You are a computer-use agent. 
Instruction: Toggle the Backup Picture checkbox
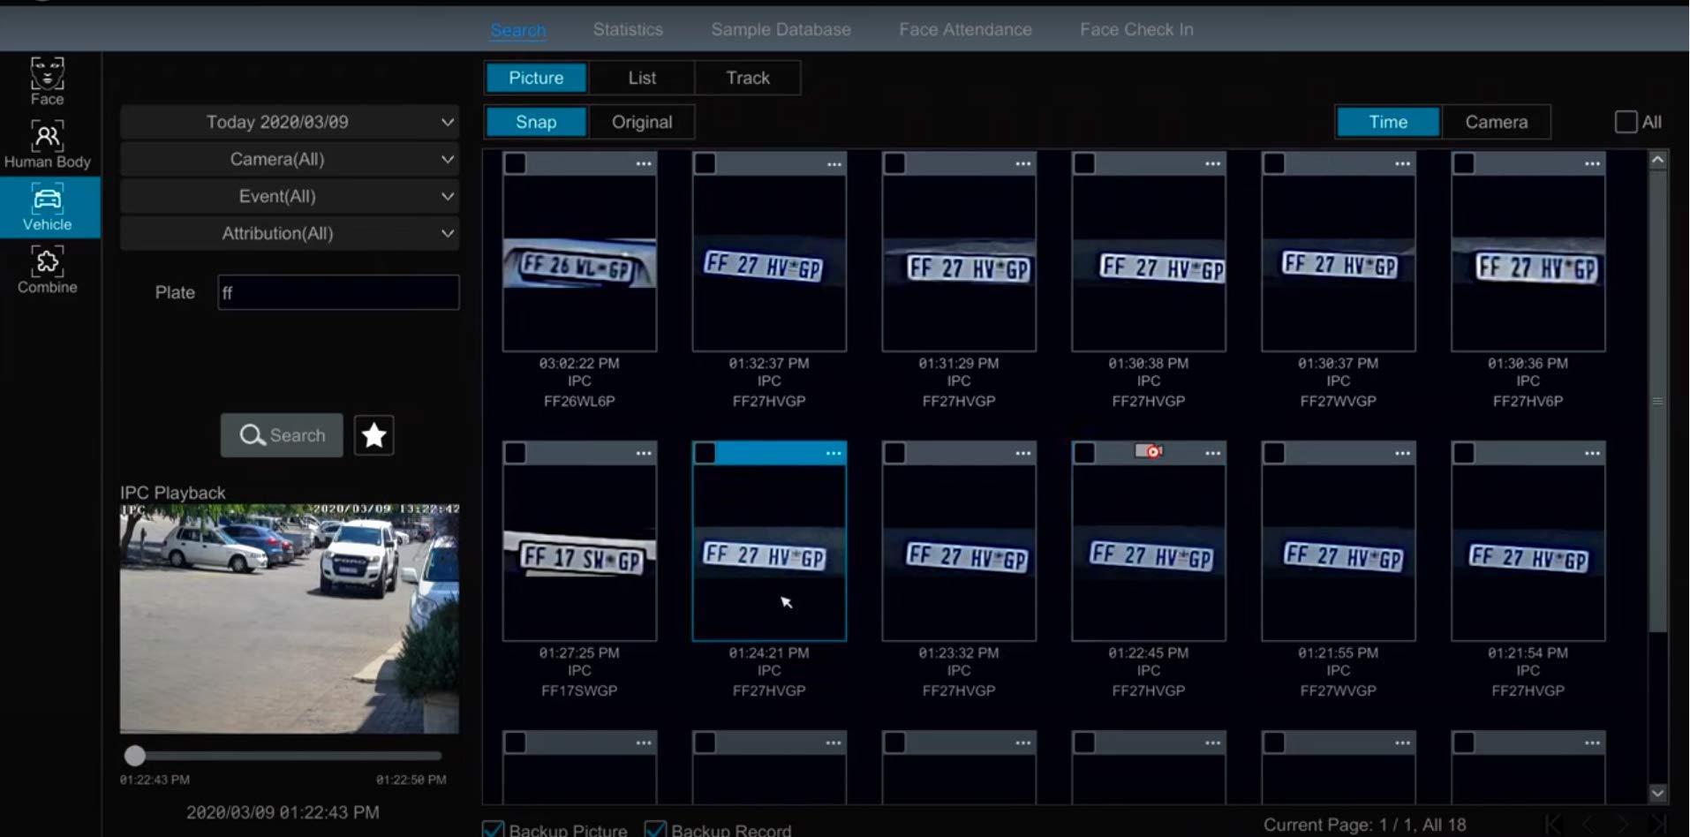click(x=494, y=829)
